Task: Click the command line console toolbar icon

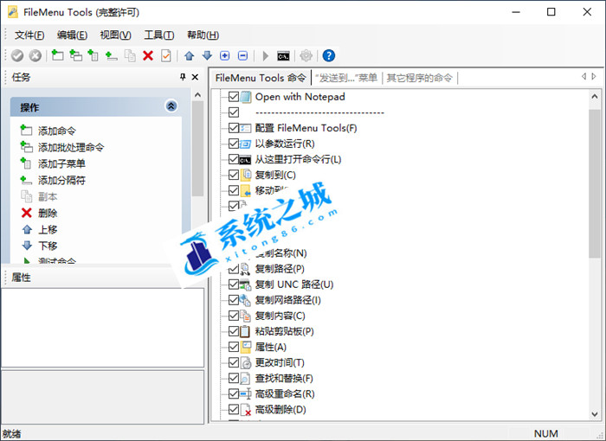Action: [x=283, y=56]
